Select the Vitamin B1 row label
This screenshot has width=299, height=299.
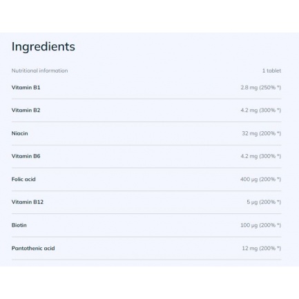point(26,88)
